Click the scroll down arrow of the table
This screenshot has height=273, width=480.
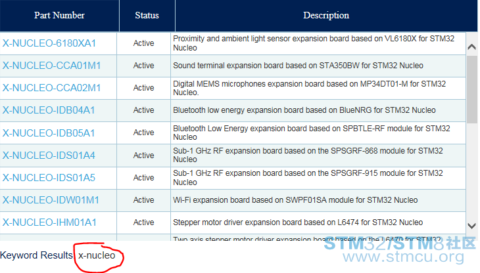click(471, 226)
